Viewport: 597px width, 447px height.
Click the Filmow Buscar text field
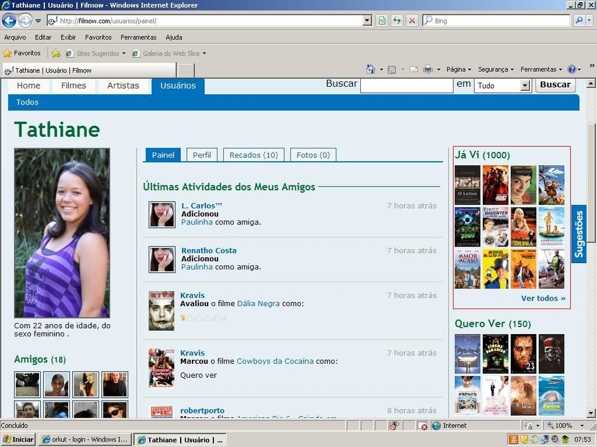tap(406, 85)
